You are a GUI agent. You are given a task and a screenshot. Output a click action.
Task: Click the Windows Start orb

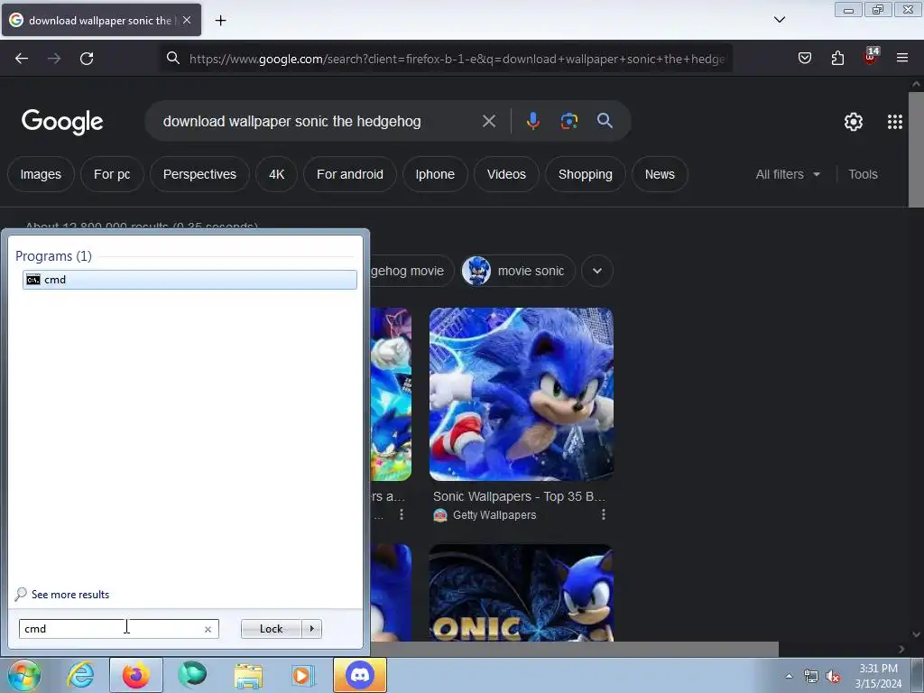click(x=23, y=675)
